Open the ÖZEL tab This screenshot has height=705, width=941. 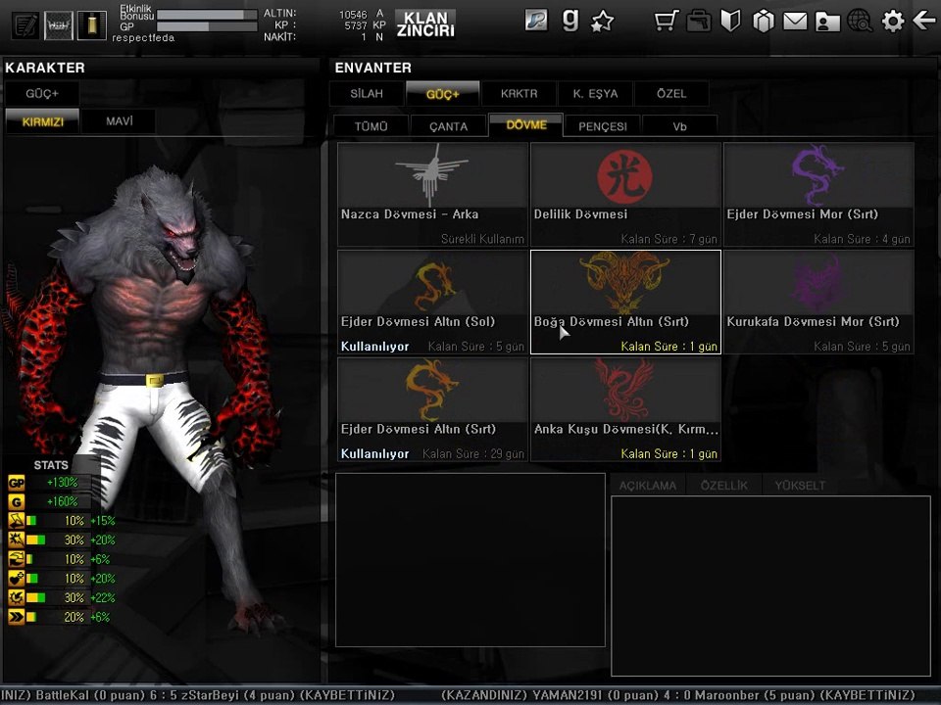tap(670, 94)
